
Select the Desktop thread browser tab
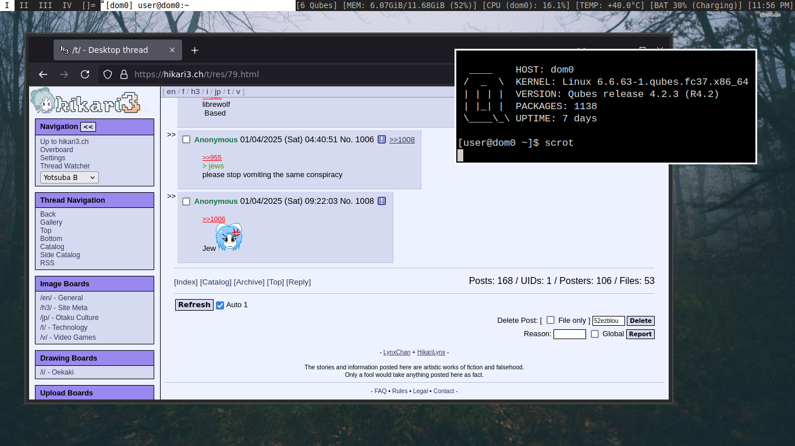(x=111, y=50)
